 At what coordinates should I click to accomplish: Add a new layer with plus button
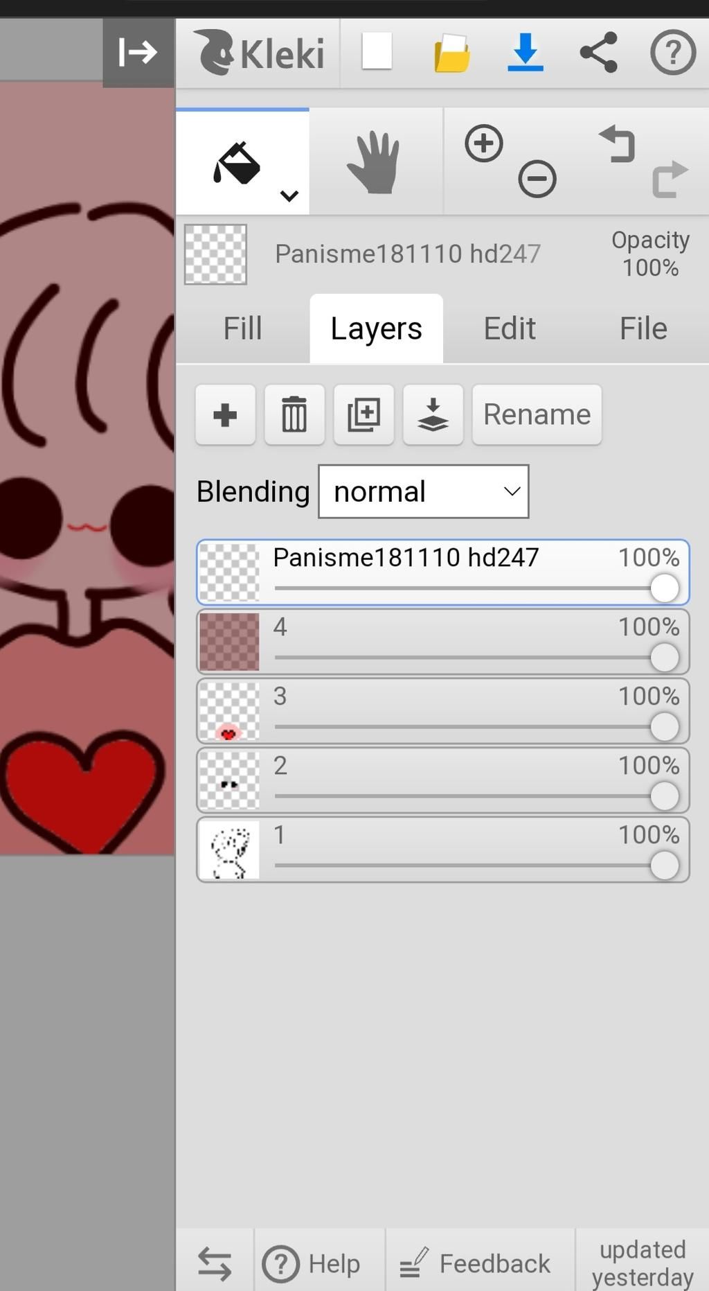(x=225, y=414)
